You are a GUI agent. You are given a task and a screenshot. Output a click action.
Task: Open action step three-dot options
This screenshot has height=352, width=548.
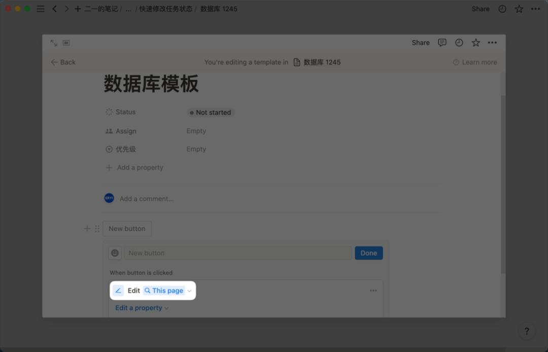373,291
